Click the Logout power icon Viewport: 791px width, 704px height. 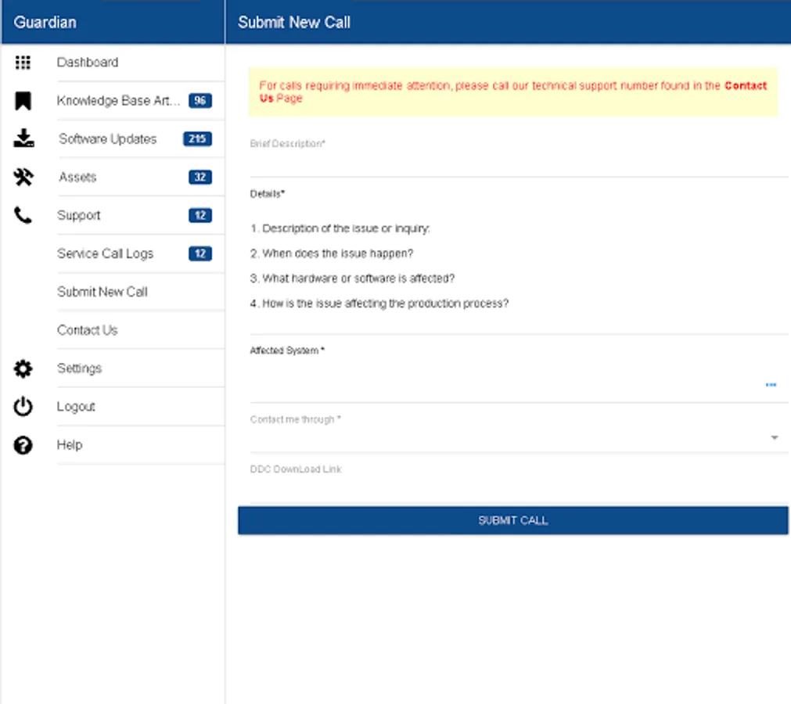tap(23, 407)
